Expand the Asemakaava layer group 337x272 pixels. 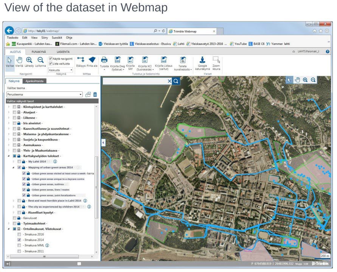click(x=9, y=145)
